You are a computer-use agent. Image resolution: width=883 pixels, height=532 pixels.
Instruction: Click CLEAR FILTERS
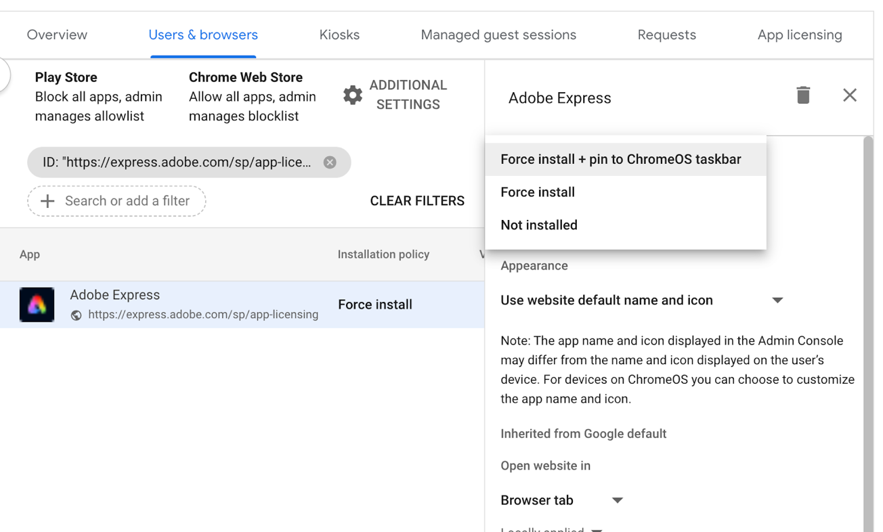[x=417, y=200]
